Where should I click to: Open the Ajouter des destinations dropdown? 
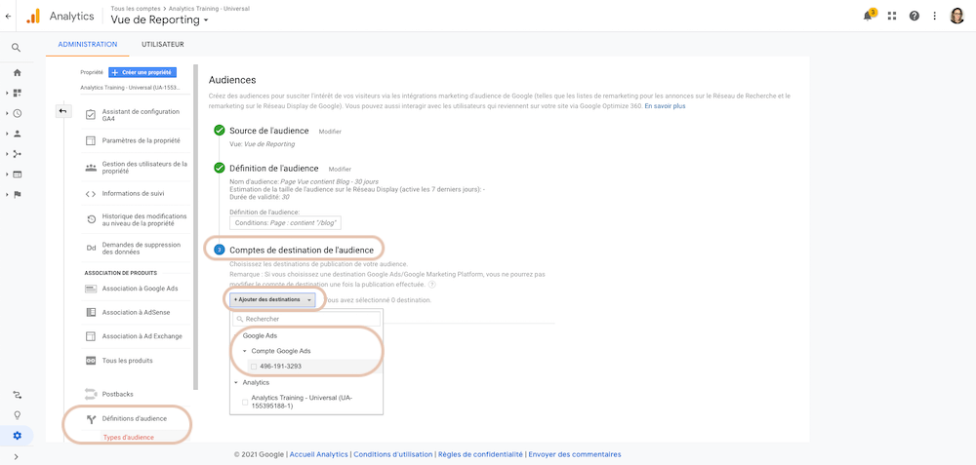click(x=272, y=299)
